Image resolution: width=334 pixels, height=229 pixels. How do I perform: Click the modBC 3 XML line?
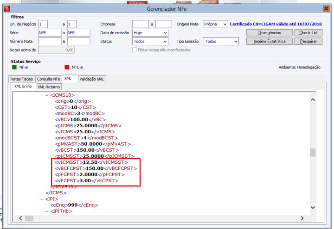pyautogui.click(x=80, y=114)
